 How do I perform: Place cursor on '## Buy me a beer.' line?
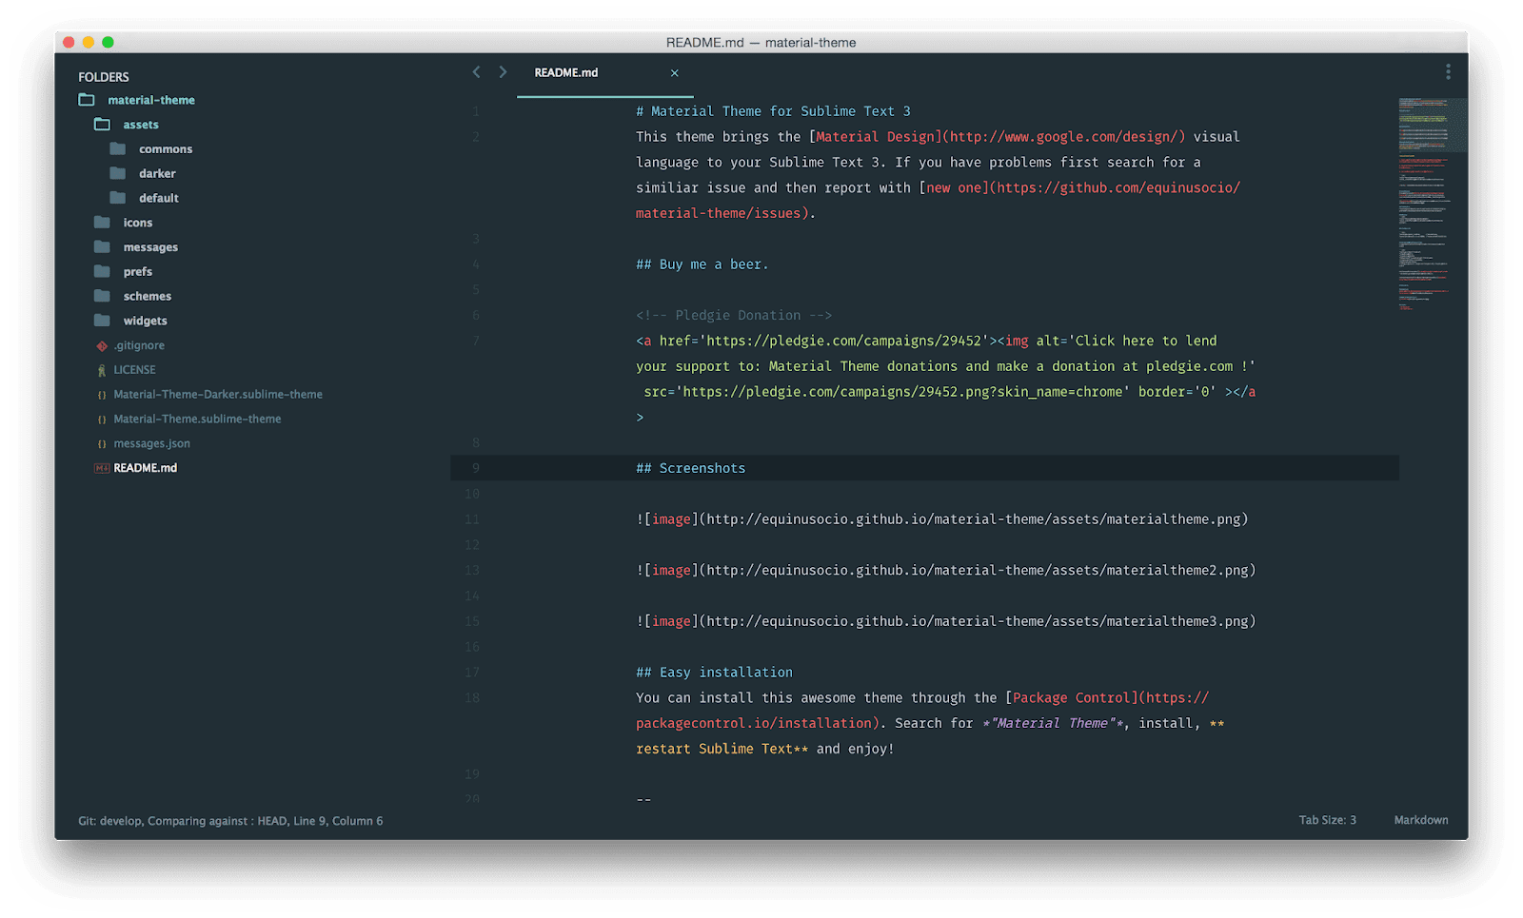702,264
